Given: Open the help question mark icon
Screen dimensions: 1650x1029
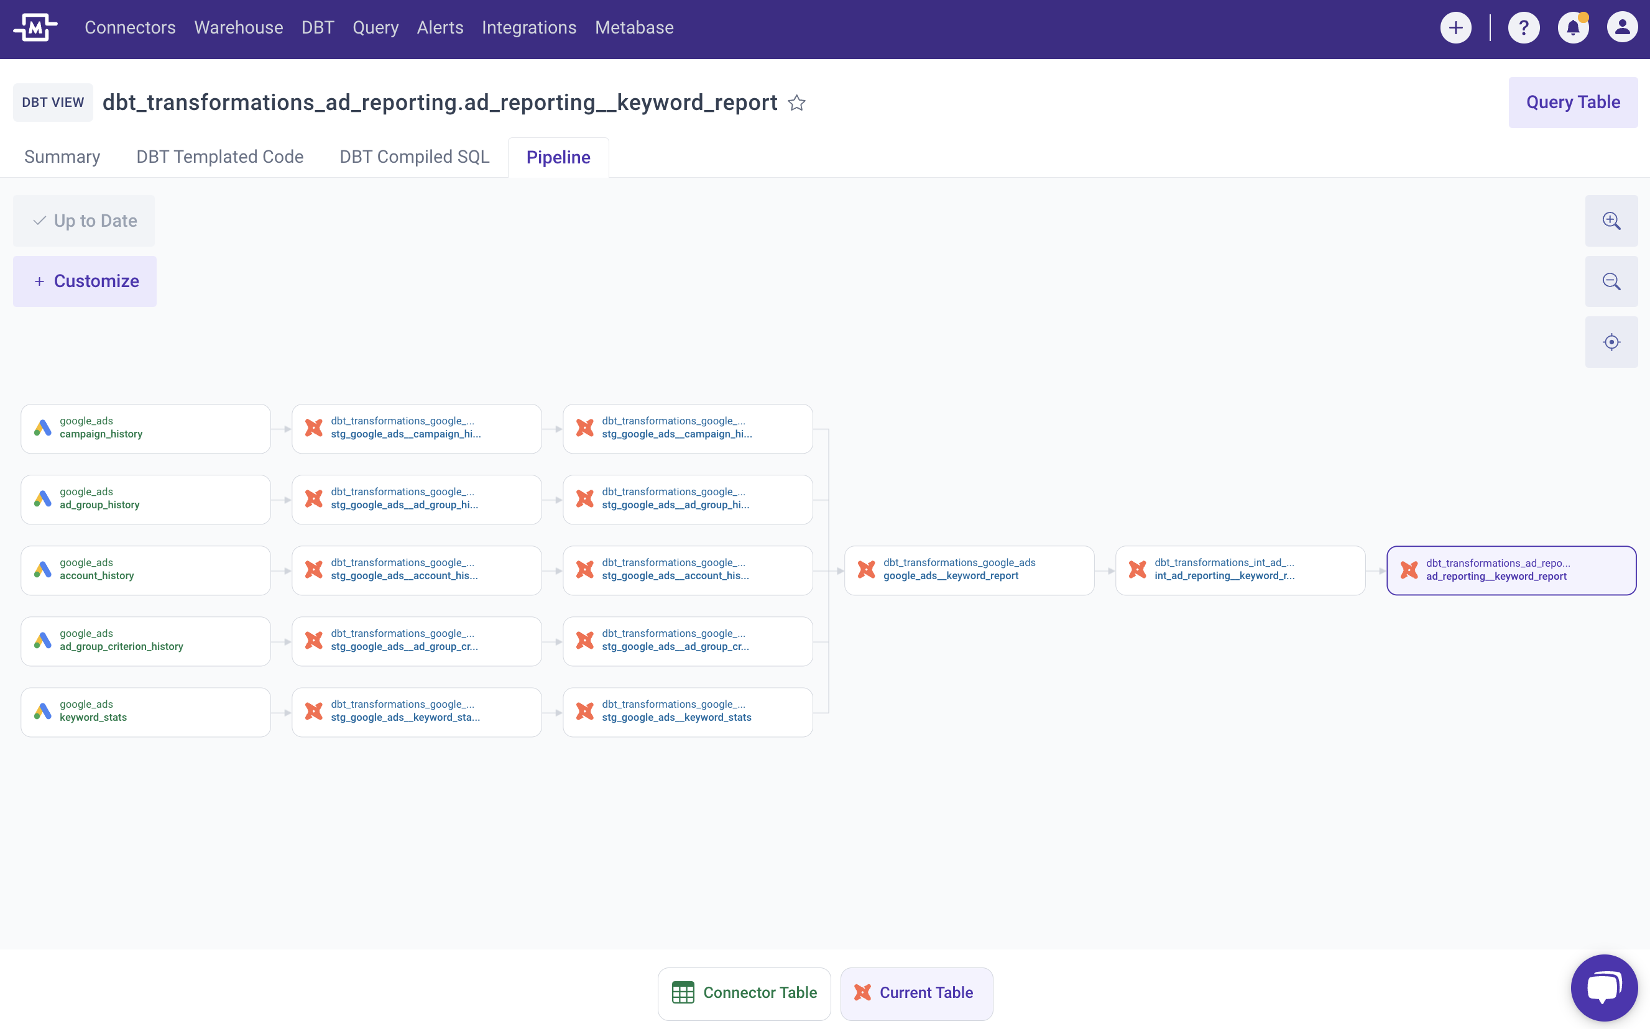Looking at the screenshot, I should 1523,28.
